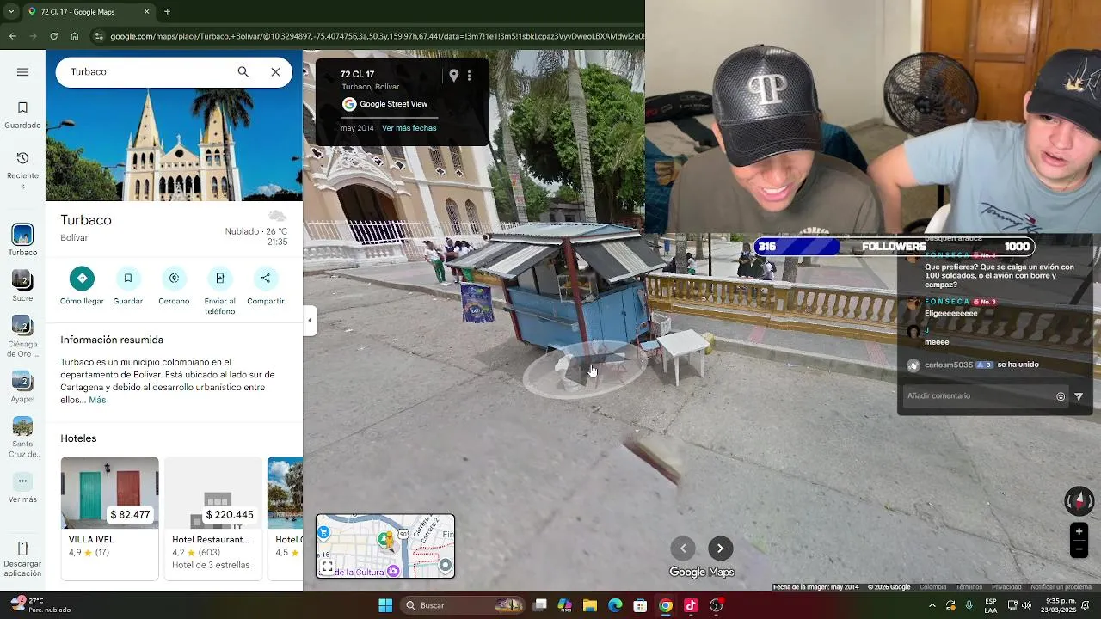Click the Privacidad footer link
The width and height of the screenshot is (1101, 619).
point(1006,587)
